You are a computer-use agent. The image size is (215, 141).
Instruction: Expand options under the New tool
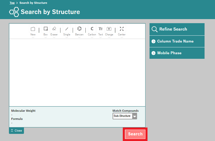point(33,37)
